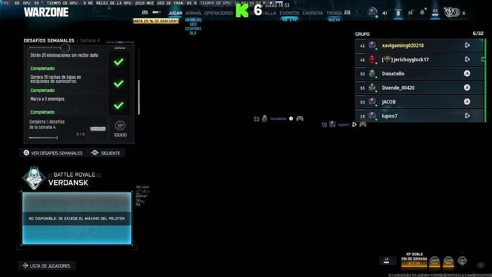The image size is (492, 277).
Task: Open the JUGAR tab
Action: 175,13
